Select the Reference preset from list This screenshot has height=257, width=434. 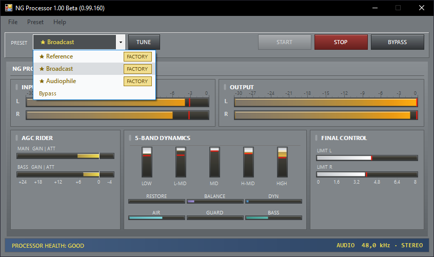[x=94, y=56]
